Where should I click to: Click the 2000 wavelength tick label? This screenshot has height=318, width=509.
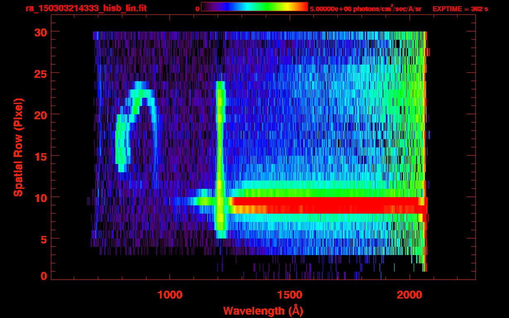pos(409,294)
